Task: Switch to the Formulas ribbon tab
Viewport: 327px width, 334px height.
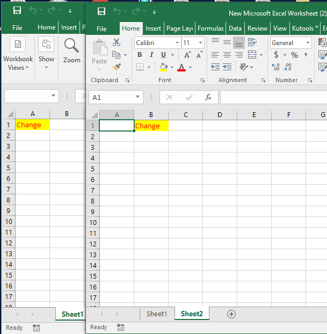Action: click(210, 28)
